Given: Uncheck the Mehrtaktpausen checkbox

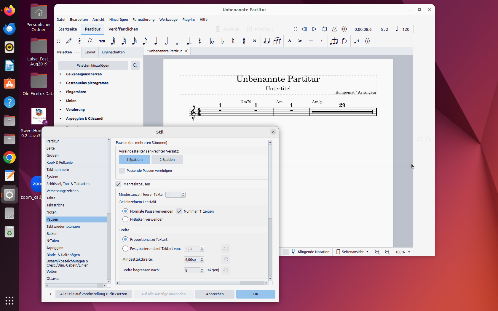Looking at the screenshot, I should tap(118, 184).
